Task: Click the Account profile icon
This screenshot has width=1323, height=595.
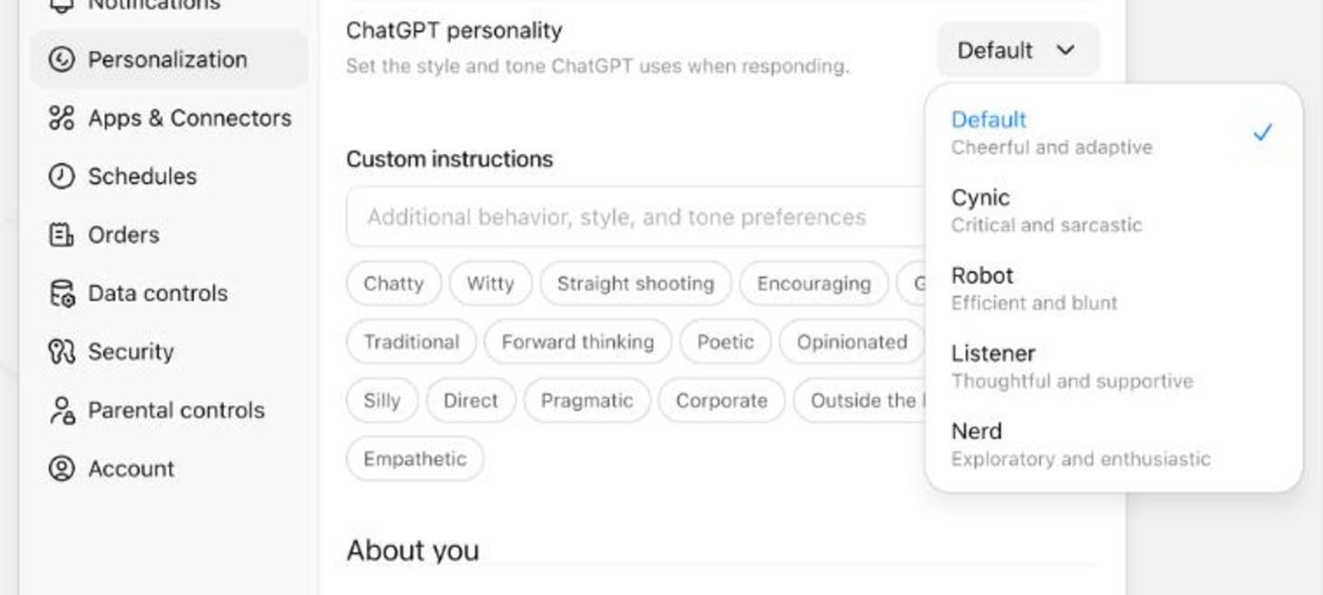Action: coord(62,468)
